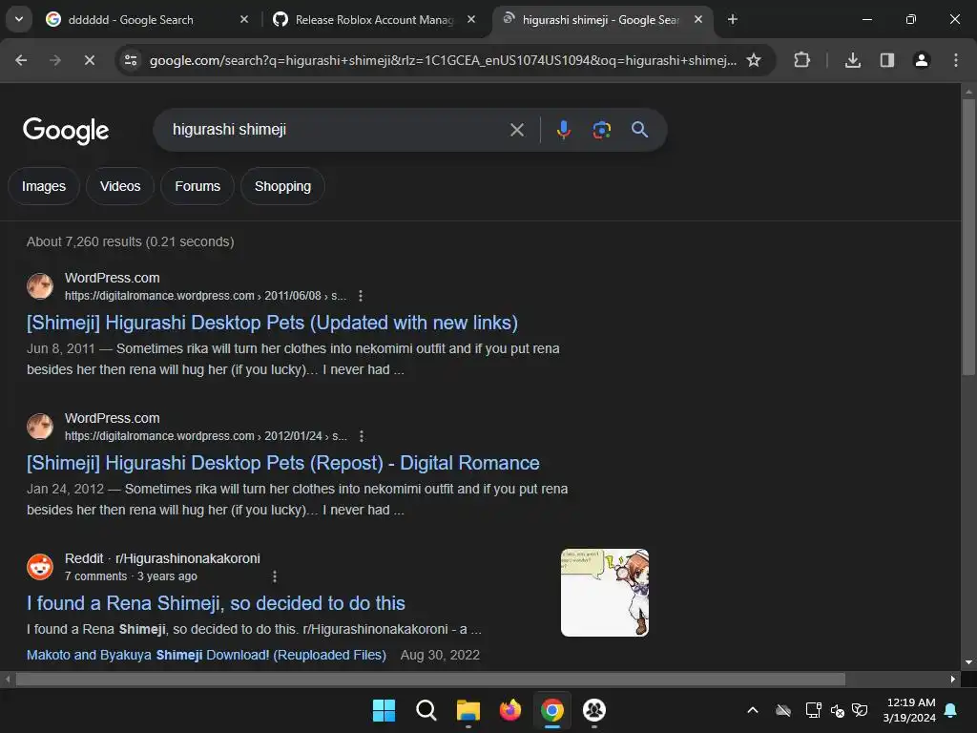Close the higurashi shimeji tab
977x733 pixels.
coord(698,19)
